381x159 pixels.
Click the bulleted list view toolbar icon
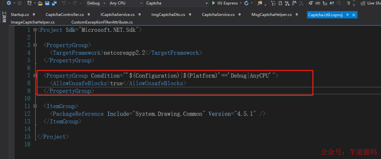click(273, 3)
